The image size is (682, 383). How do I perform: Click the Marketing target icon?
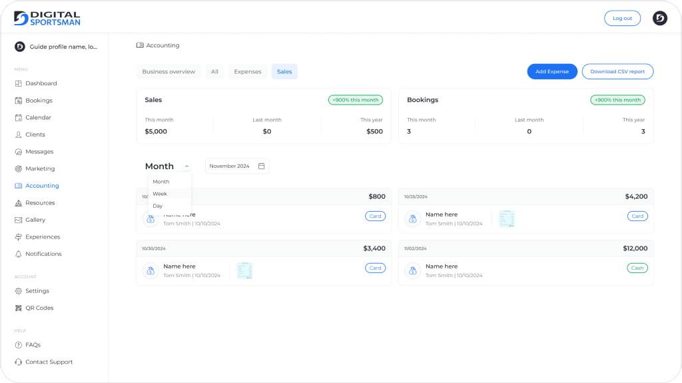pyautogui.click(x=18, y=169)
